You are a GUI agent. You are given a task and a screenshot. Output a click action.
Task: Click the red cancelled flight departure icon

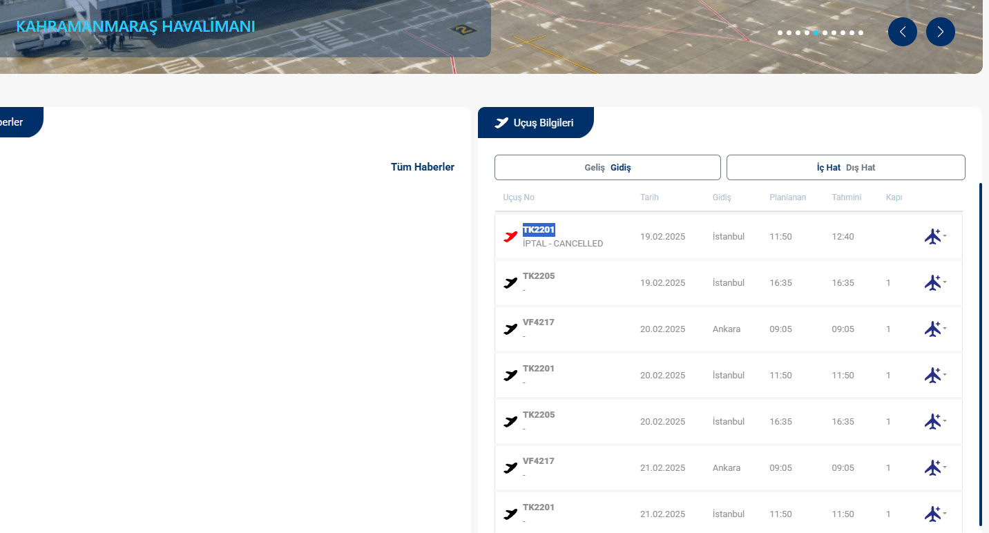tap(510, 237)
